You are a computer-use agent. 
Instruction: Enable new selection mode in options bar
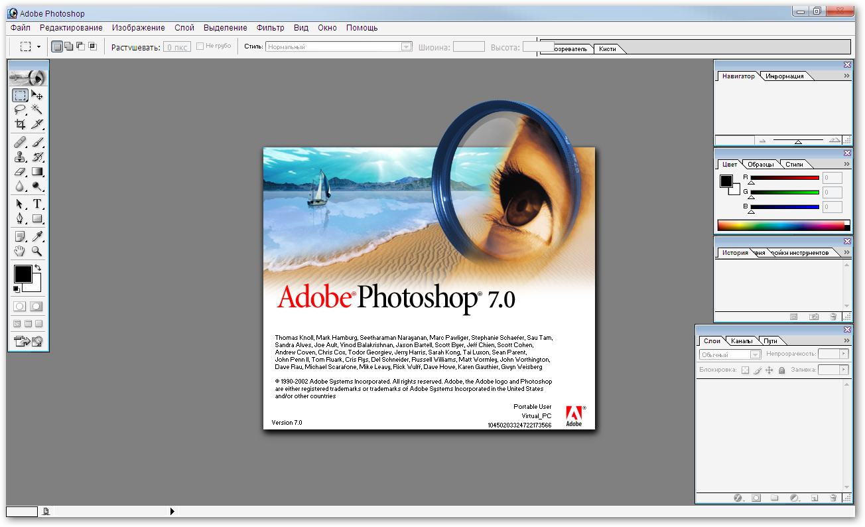[57, 46]
